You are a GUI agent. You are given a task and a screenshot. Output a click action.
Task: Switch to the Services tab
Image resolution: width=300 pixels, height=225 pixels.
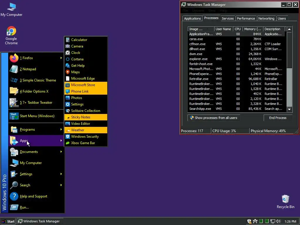click(228, 18)
